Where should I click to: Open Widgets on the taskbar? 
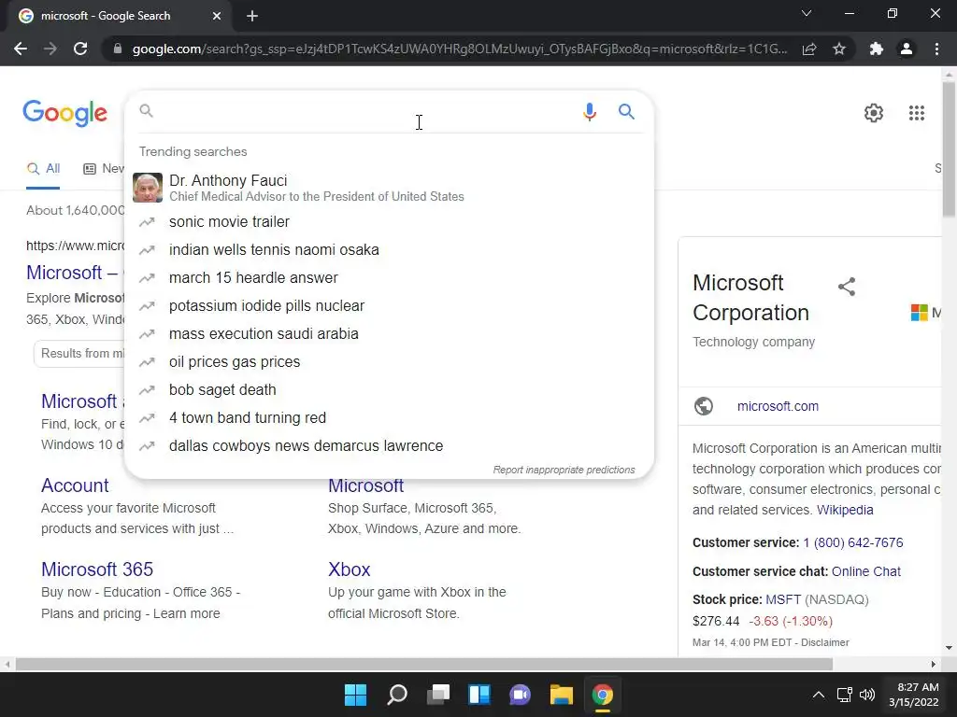(x=479, y=695)
